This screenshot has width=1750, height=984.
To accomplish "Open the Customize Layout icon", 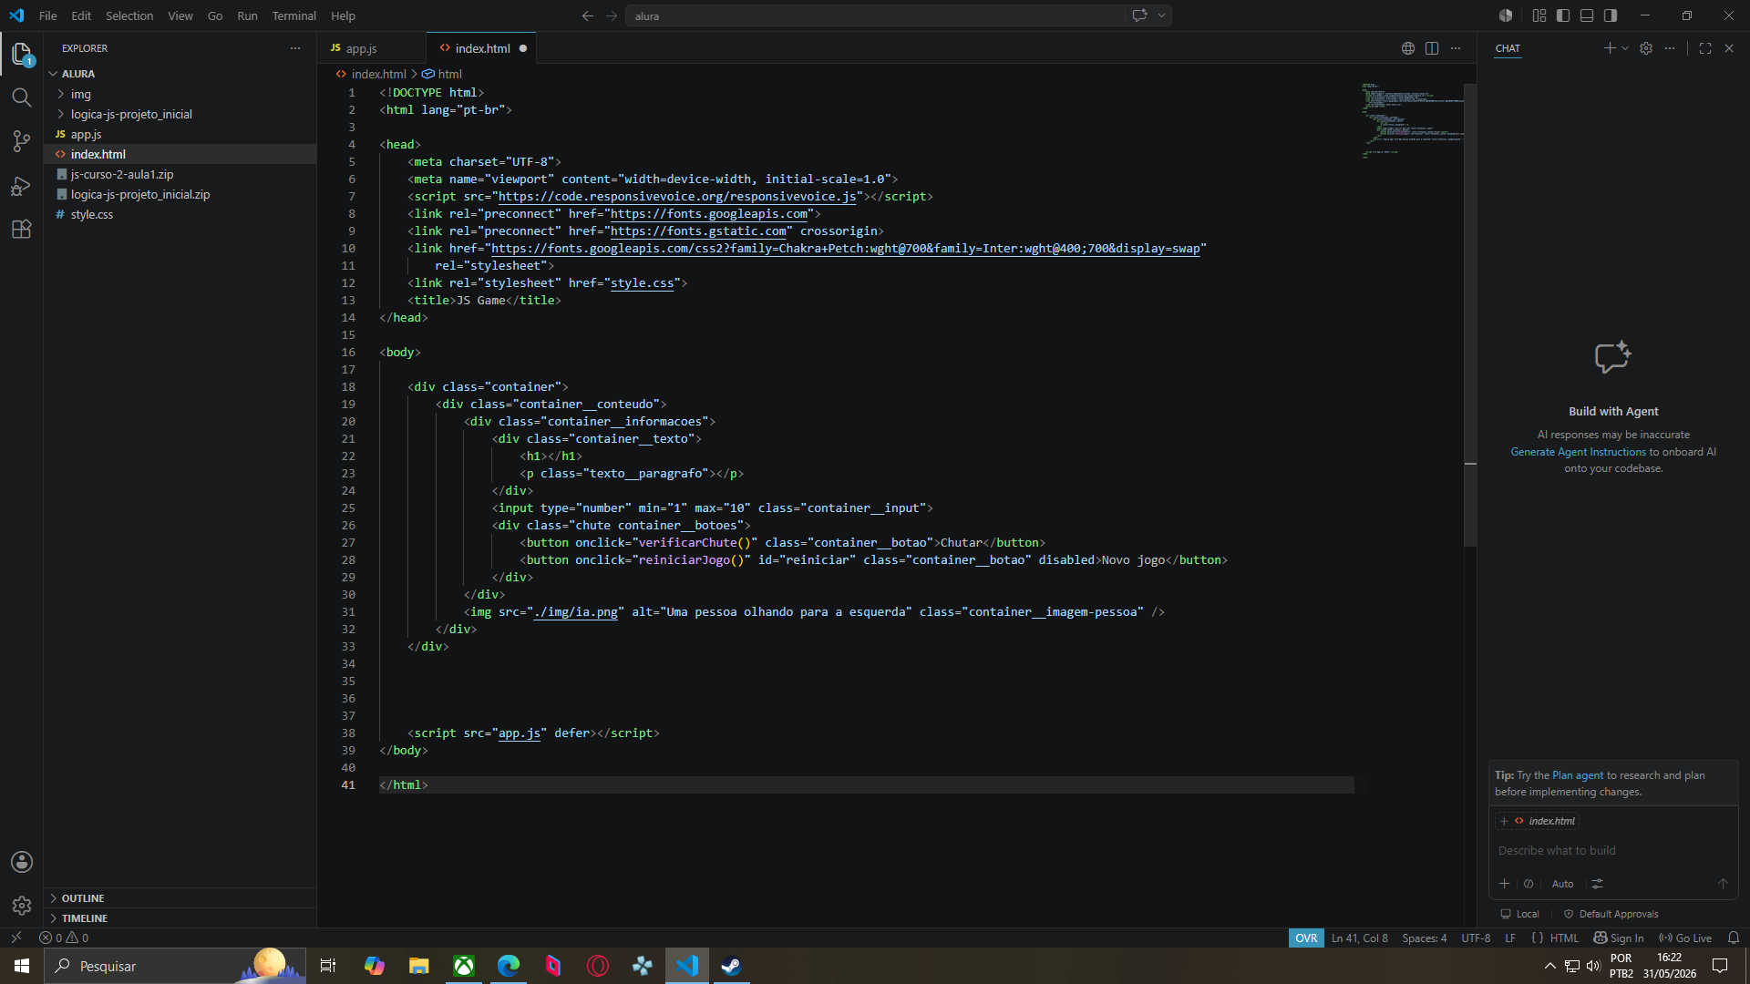I will (1539, 15).
